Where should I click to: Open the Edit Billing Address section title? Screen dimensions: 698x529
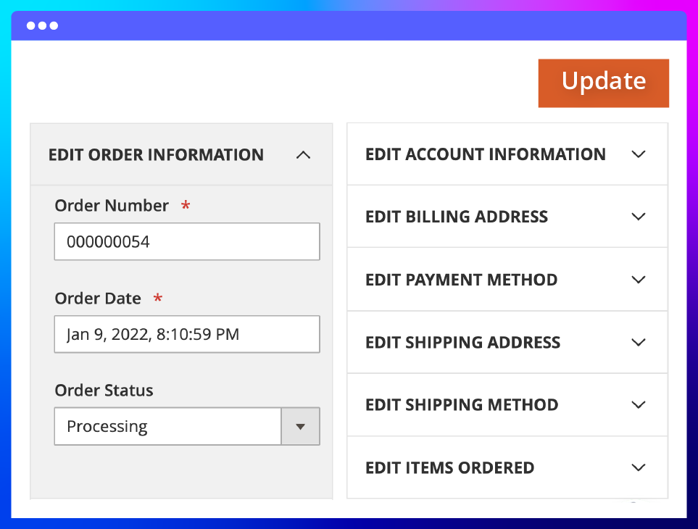click(x=456, y=217)
